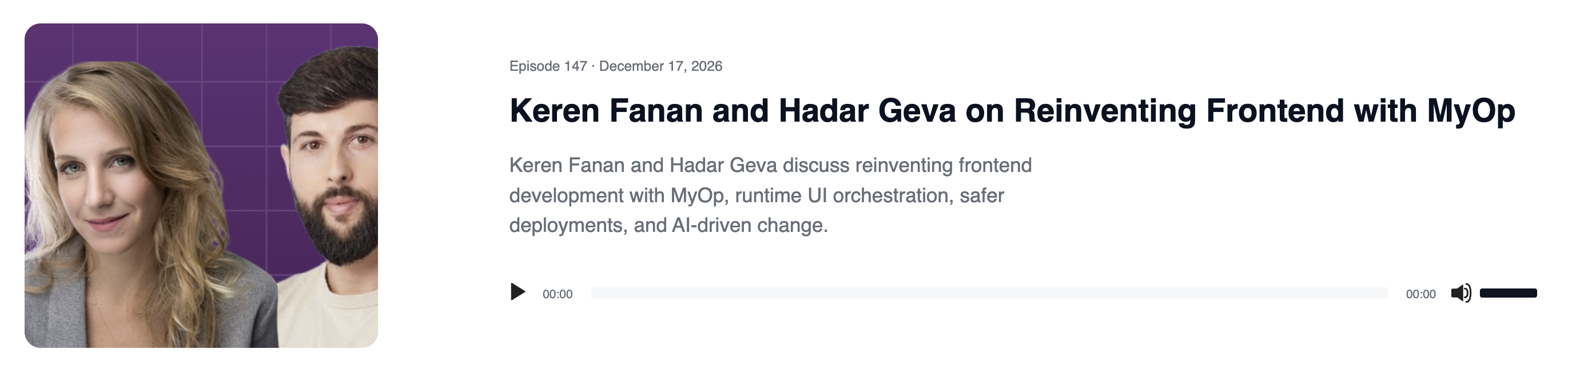1592x377 pixels.
Task: Play the podcast episode audio
Action: [x=518, y=292]
